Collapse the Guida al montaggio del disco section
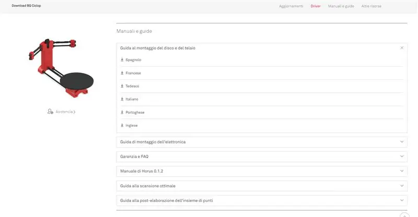 point(402,48)
